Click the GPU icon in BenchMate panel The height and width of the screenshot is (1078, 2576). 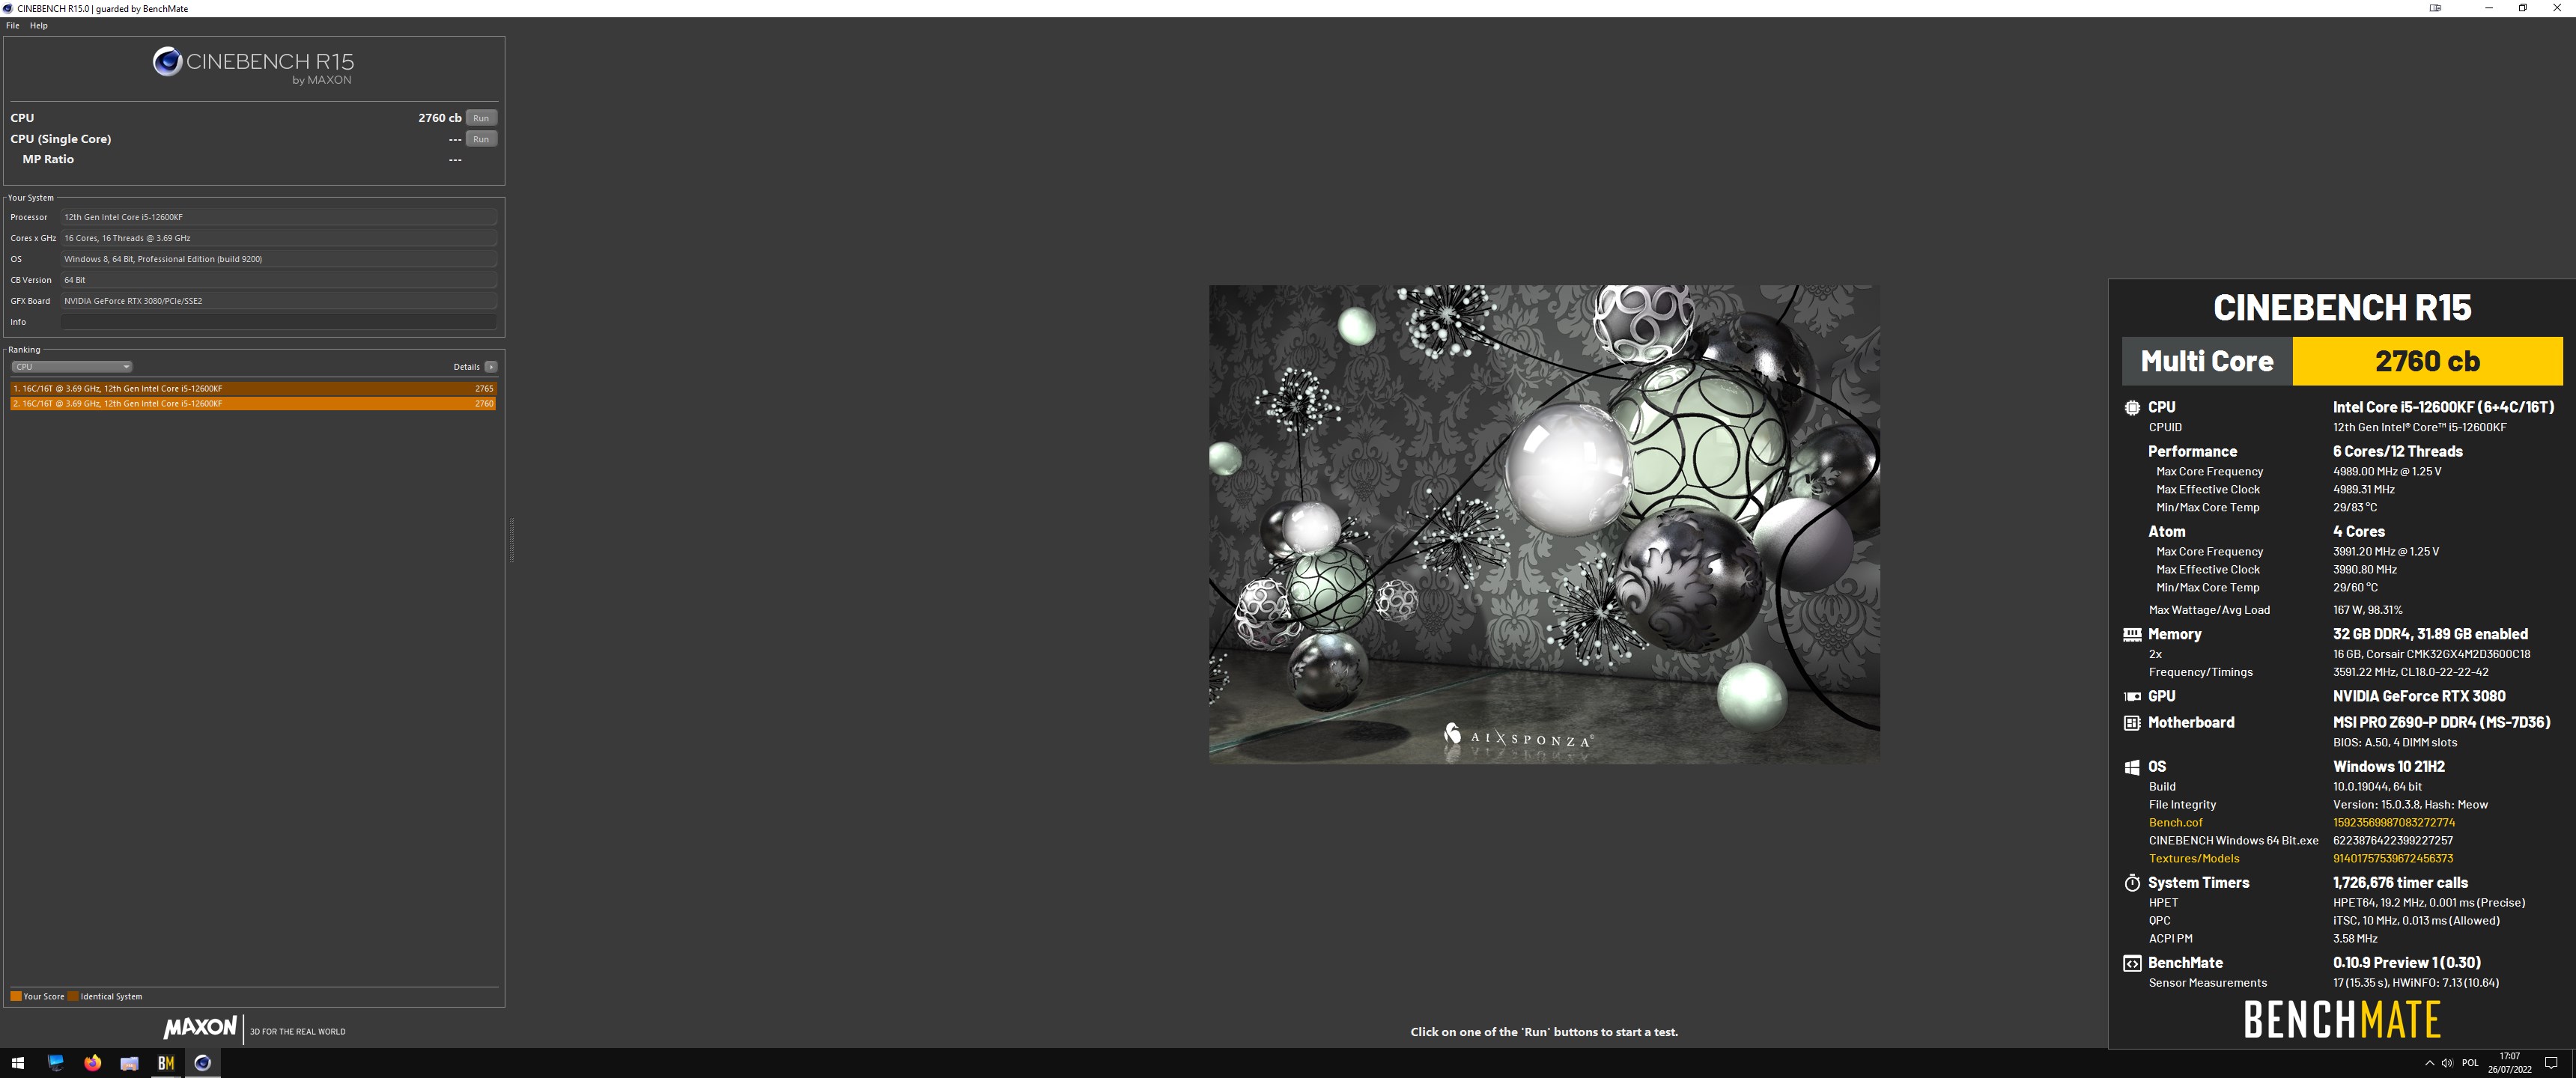pos(2132,696)
